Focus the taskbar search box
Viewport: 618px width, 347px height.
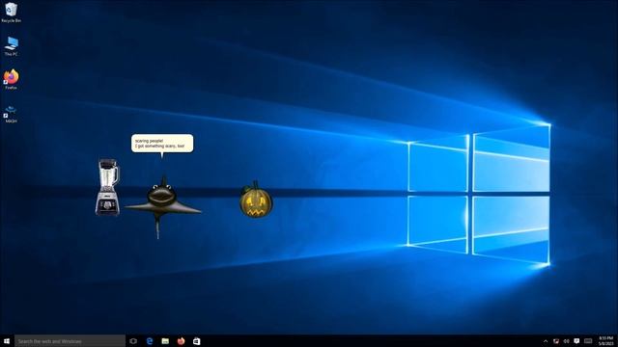[x=70, y=341]
